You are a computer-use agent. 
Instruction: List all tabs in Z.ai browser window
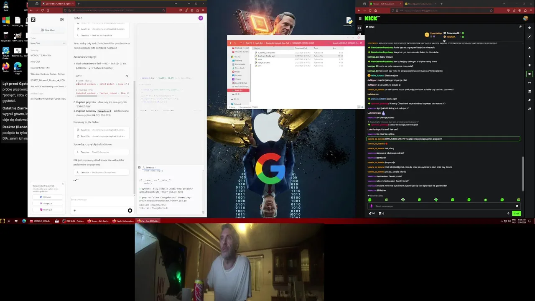click(176, 4)
